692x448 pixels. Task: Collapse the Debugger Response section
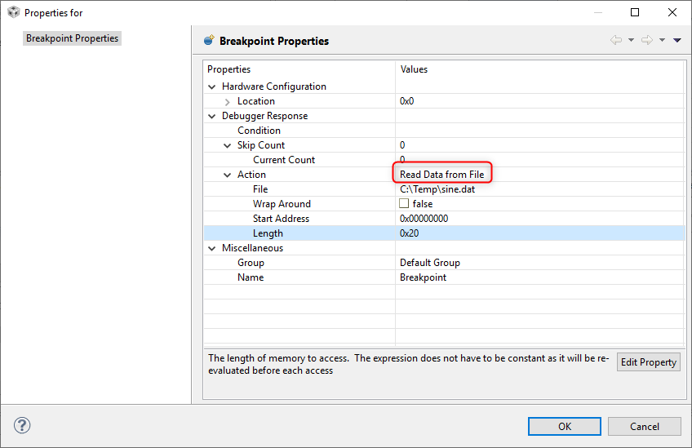[x=212, y=116]
